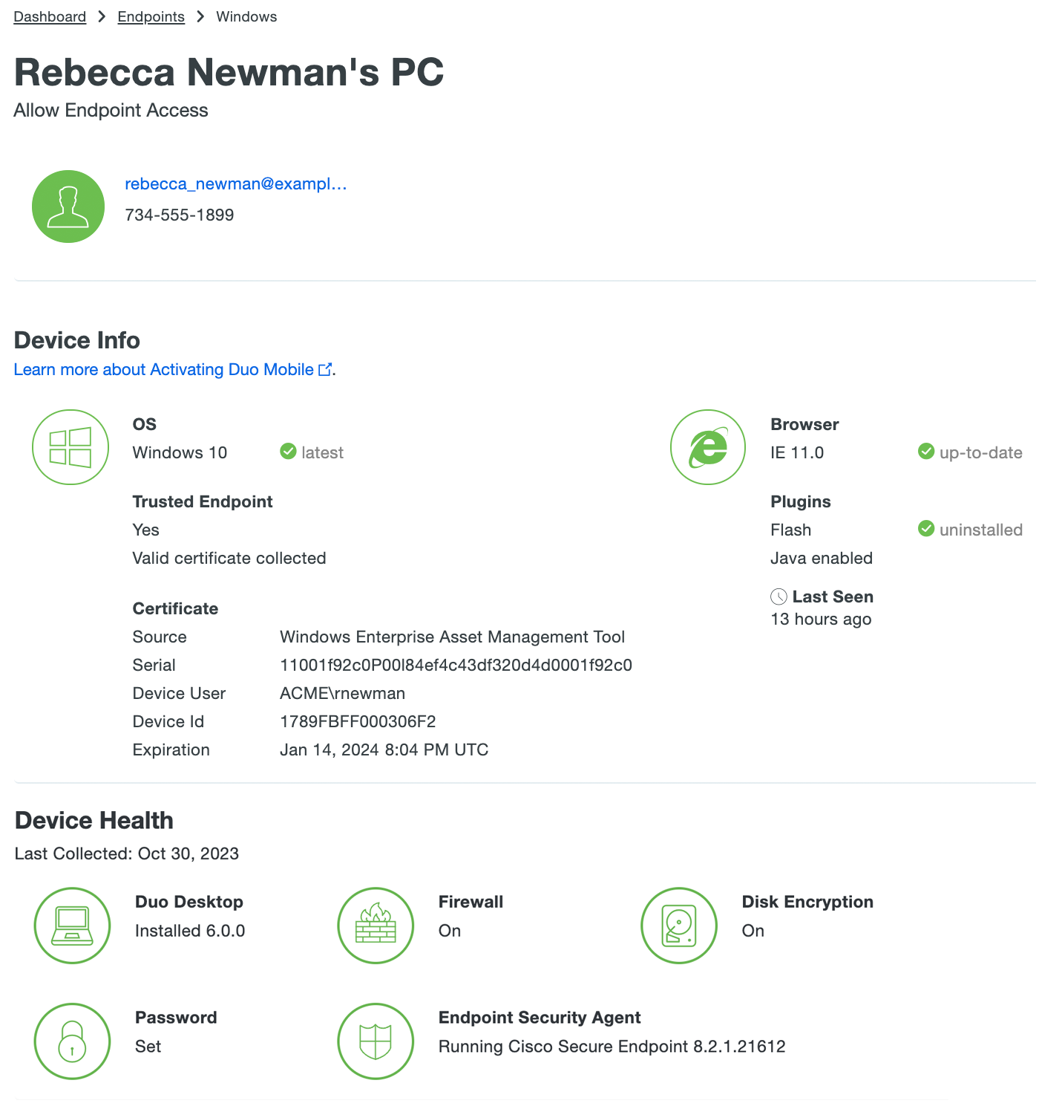Click the chevron after Endpoints breadcrumb

pyautogui.click(x=200, y=16)
